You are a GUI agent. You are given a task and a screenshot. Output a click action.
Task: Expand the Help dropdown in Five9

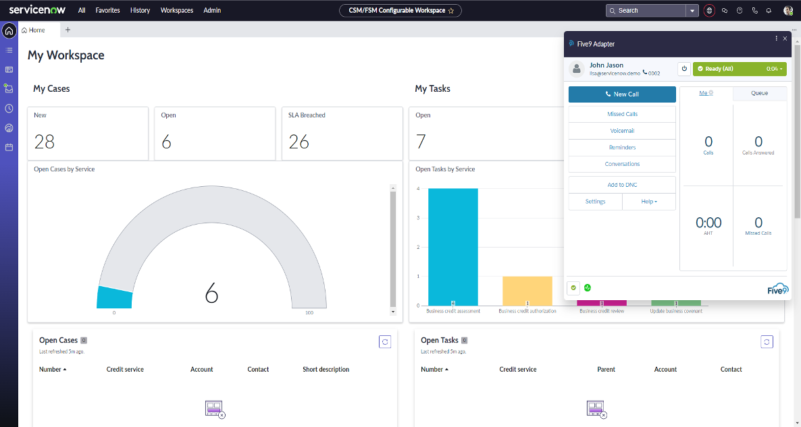[649, 202]
